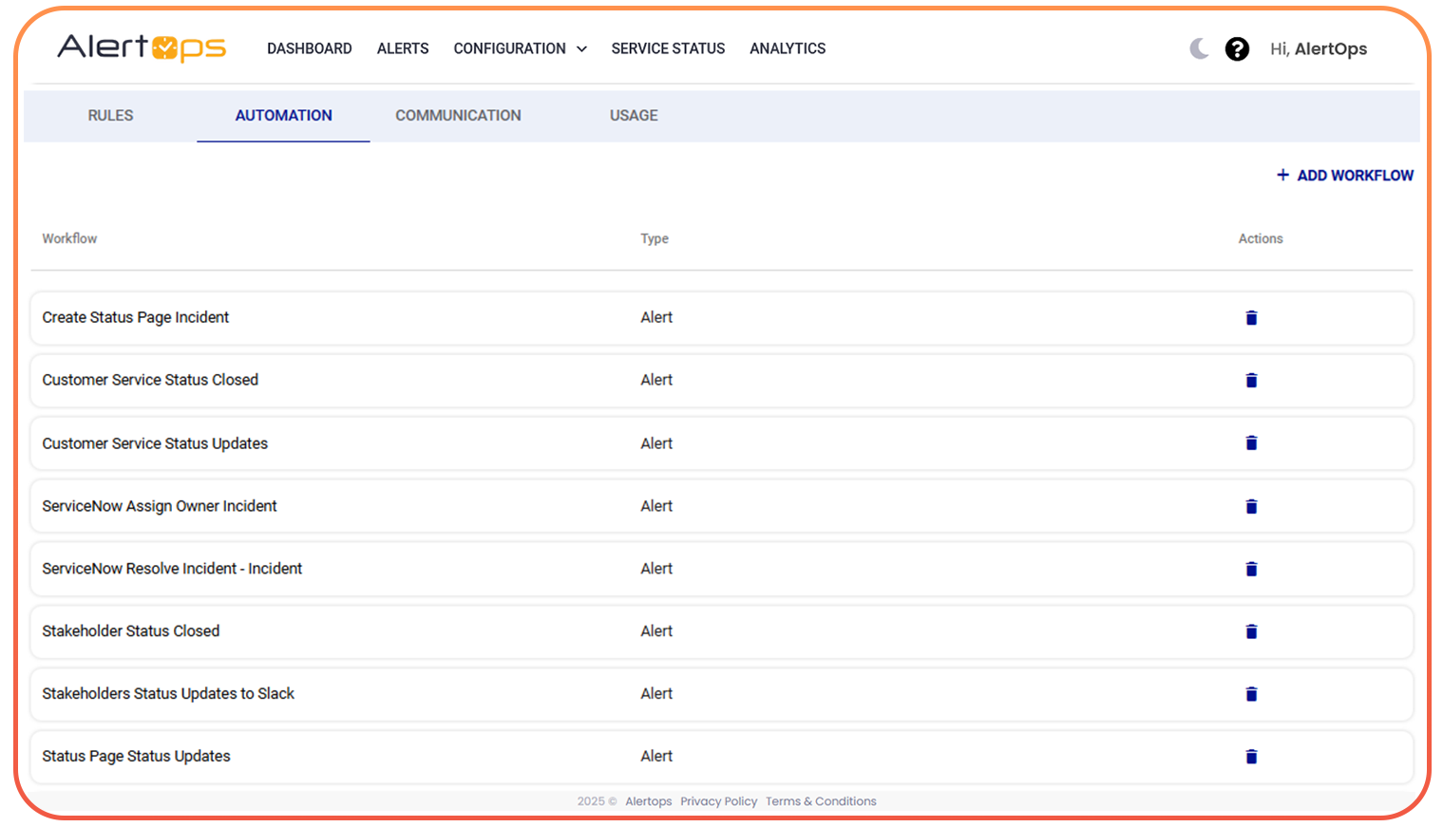Open the Terms & Conditions link
Image resolution: width=1443 pixels, height=827 pixels.
[x=820, y=800]
